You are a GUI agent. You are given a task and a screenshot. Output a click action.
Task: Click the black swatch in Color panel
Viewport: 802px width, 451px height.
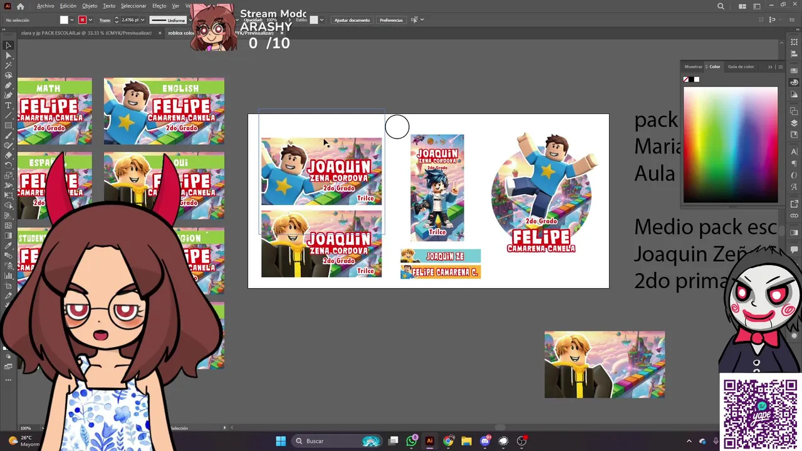click(691, 80)
